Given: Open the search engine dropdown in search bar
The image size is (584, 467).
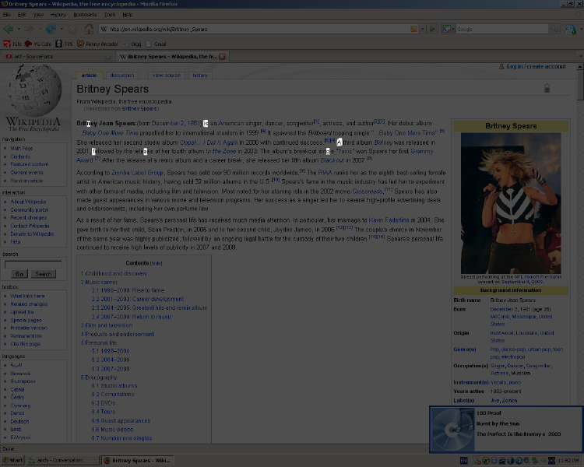Looking at the screenshot, I should [450, 30].
